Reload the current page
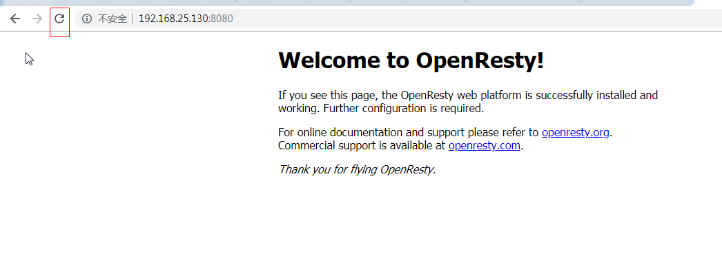The height and width of the screenshot is (256, 722). pos(59,19)
